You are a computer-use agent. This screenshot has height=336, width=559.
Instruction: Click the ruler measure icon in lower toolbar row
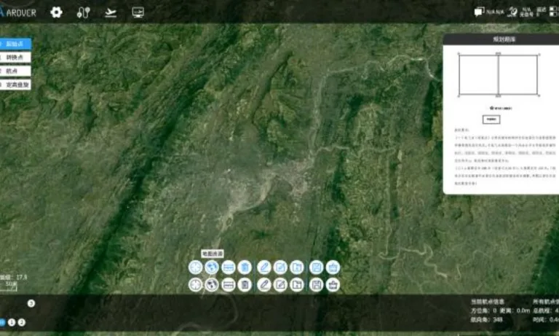pyautogui.click(x=228, y=284)
